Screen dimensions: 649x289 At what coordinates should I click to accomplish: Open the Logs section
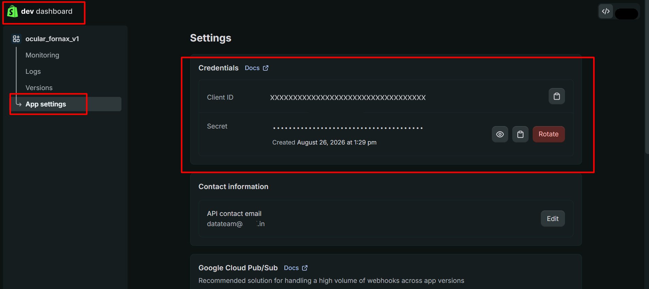pyautogui.click(x=33, y=71)
